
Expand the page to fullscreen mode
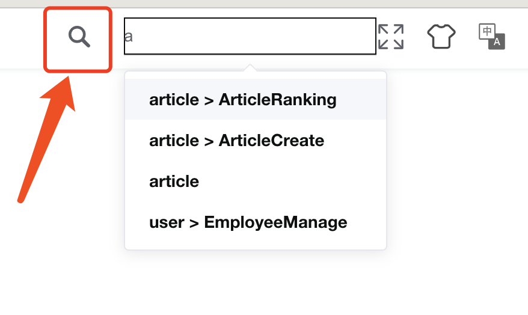(x=390, y=37)
